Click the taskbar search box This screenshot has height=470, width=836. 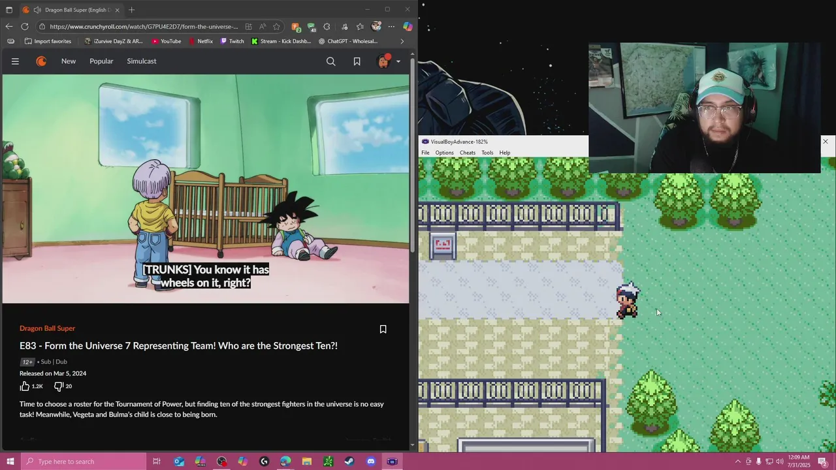(x=83, y=462)
